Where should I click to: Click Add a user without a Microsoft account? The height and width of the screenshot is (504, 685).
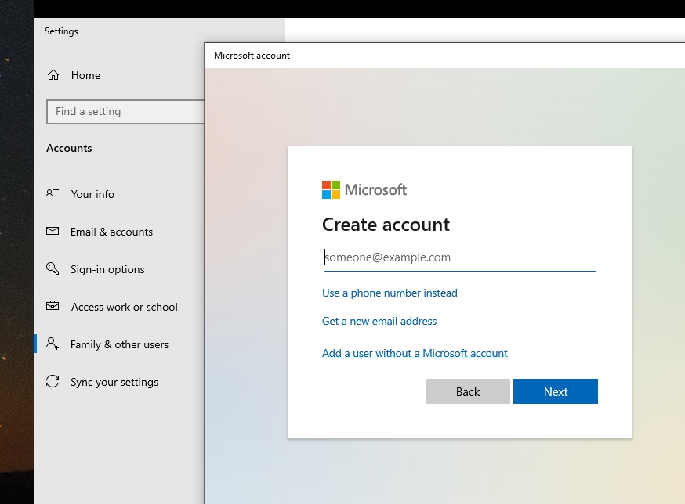coord(415,353)
